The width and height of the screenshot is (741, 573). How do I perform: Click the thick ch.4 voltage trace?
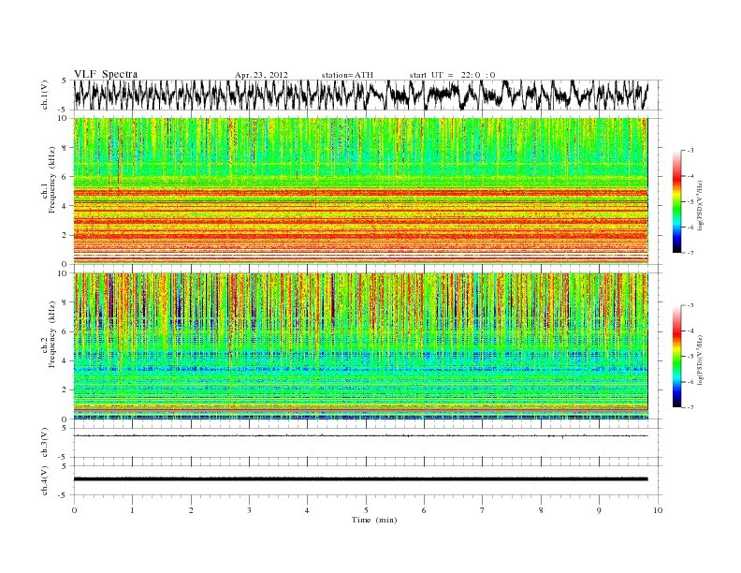click(x=360, y=479)
